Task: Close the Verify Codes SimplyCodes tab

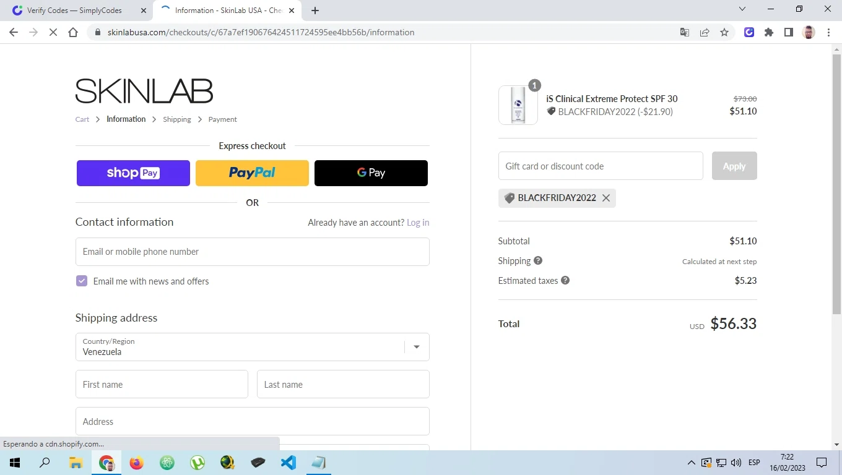Action: tap(144, 11)
